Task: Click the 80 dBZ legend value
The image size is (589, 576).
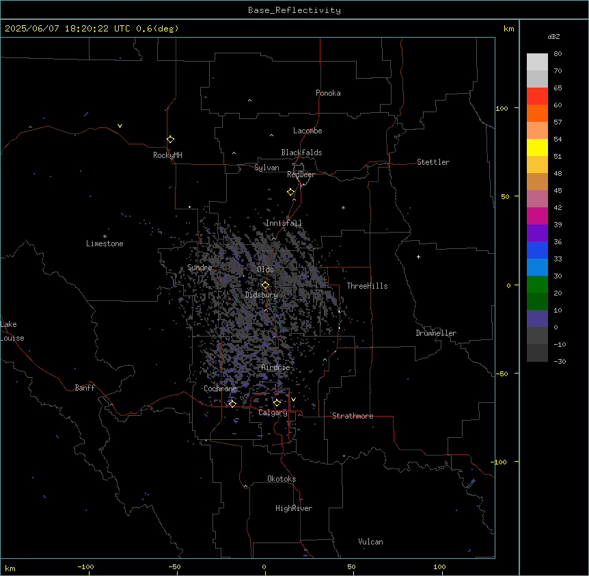Action: click(558, 54)
